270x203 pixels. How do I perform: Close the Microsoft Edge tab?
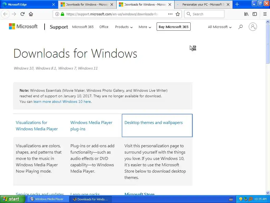(54, 4)
